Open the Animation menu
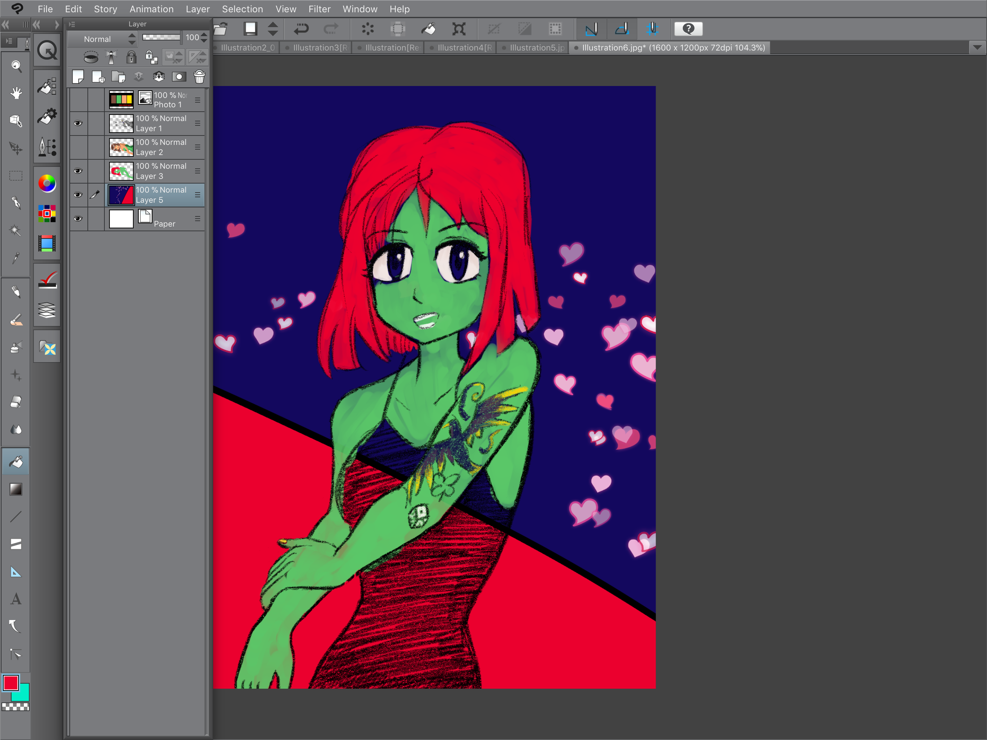Screen dimensions: 987x740 click(x=151, y=9)
